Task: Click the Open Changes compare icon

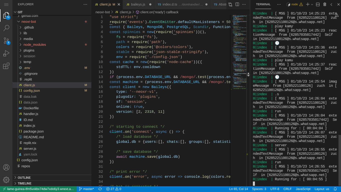Action: coord(230,4)
